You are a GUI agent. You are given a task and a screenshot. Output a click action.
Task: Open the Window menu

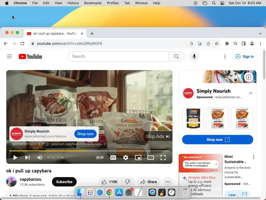pos(141,3)
